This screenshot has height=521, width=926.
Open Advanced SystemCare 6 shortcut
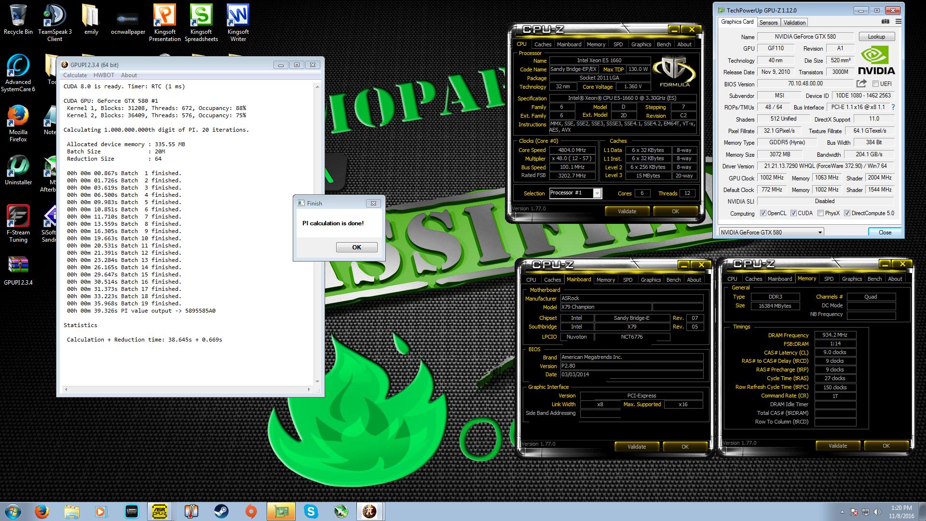[x=18, y=73]
